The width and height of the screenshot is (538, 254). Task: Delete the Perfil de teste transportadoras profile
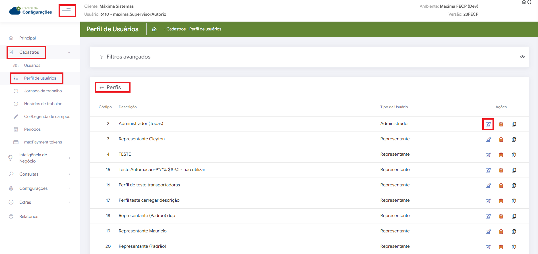501,186
